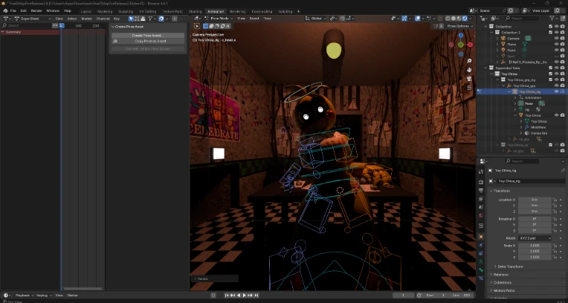Click the Create Pose Asset button
568x303 pixels.
[148, 36]
